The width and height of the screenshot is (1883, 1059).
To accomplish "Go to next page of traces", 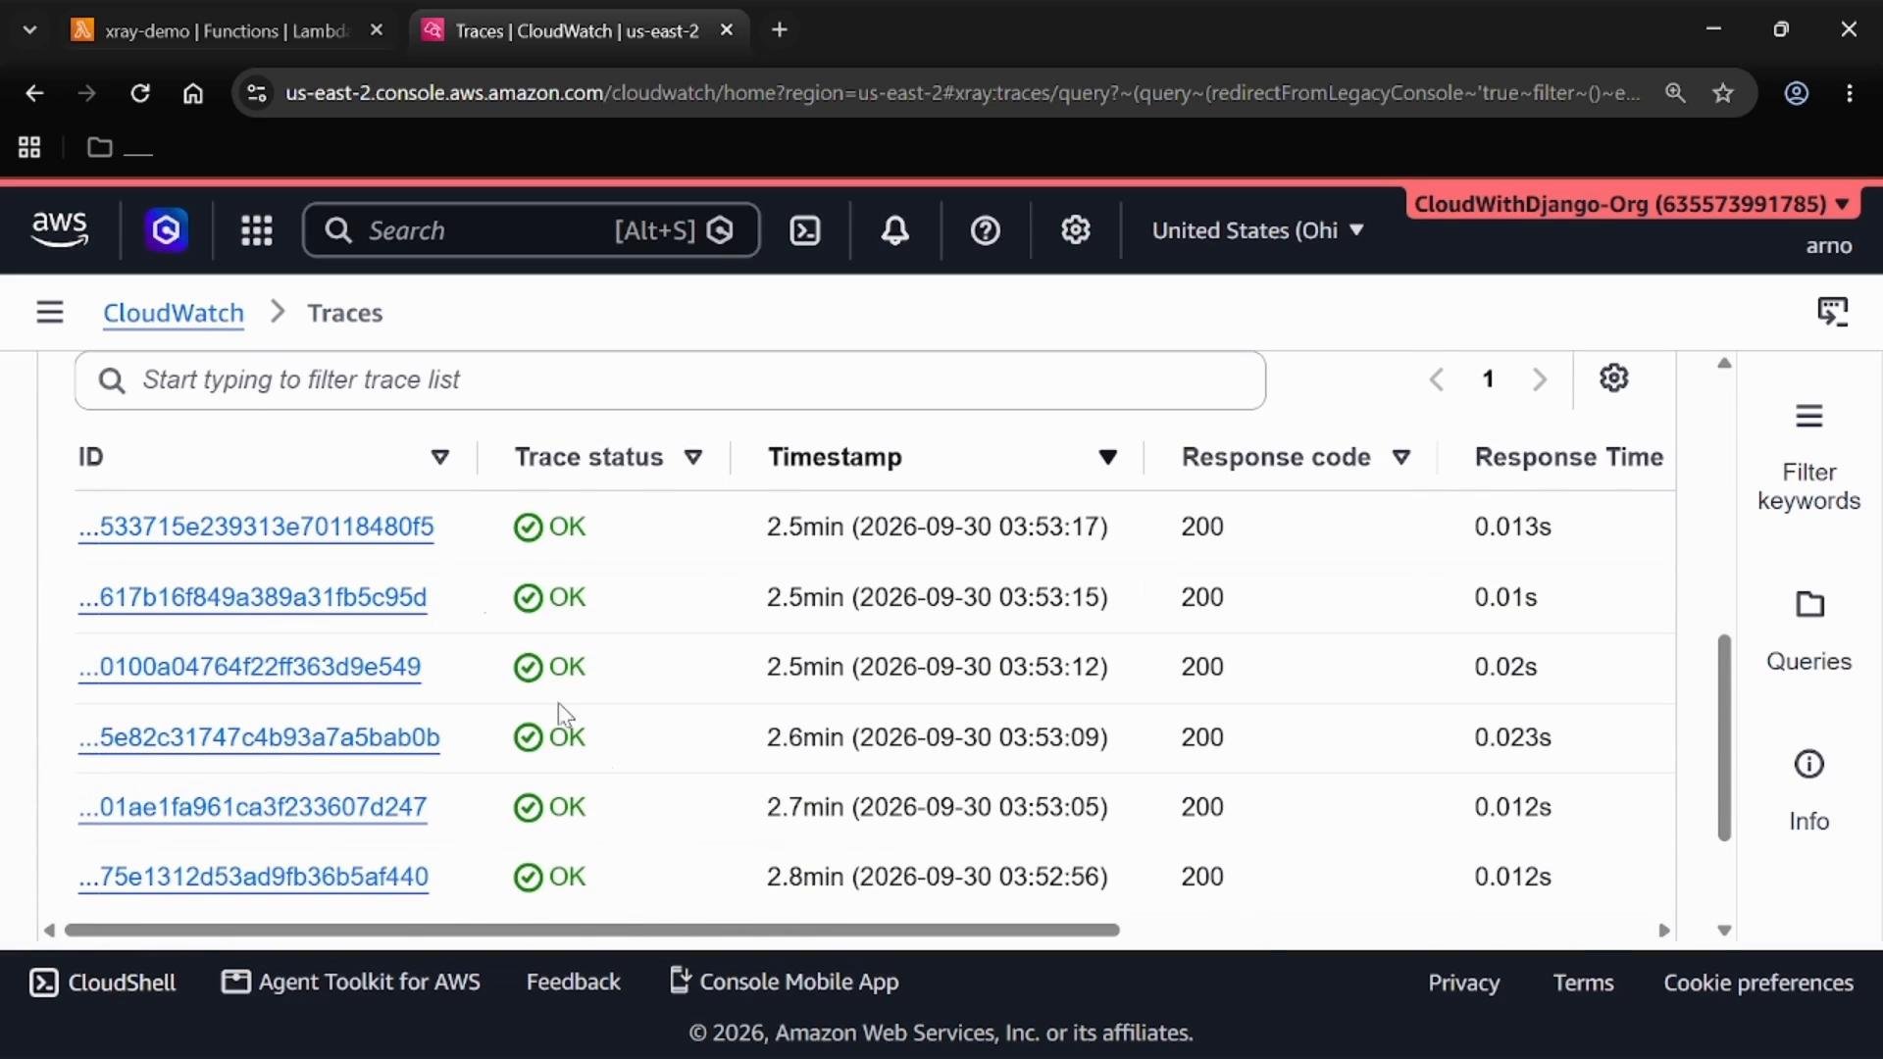I will (x=1540, y=379).
